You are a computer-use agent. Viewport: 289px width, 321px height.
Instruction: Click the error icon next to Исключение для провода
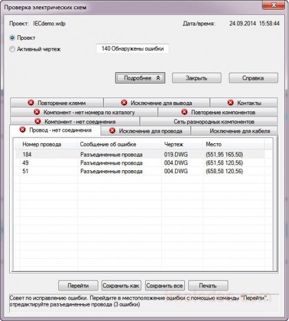point(112,130)
